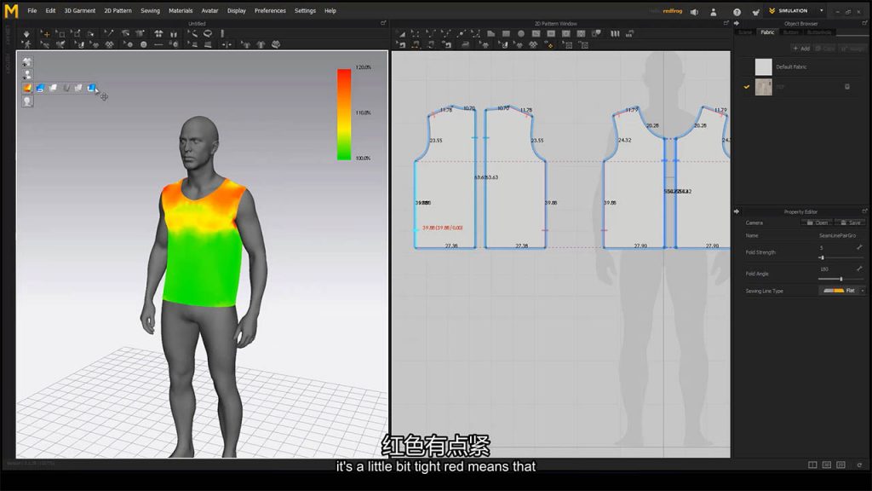The height and width of the screenshot is (491, 872).
Task: Select the Button tool in the 3D toolbar
Action: tap(143, 44)
